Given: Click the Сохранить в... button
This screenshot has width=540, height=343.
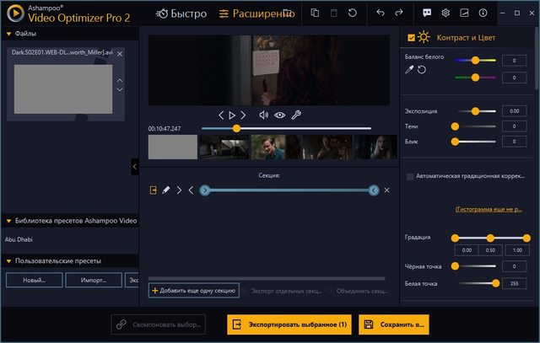Looking at the screenshot, I should tap(394, 324).
